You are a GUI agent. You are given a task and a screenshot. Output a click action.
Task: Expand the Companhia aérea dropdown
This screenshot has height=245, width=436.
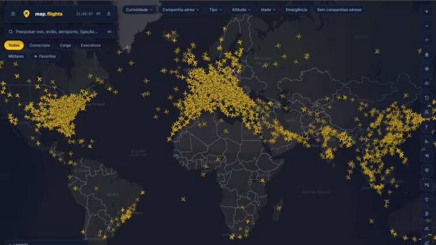click(181, 10)
